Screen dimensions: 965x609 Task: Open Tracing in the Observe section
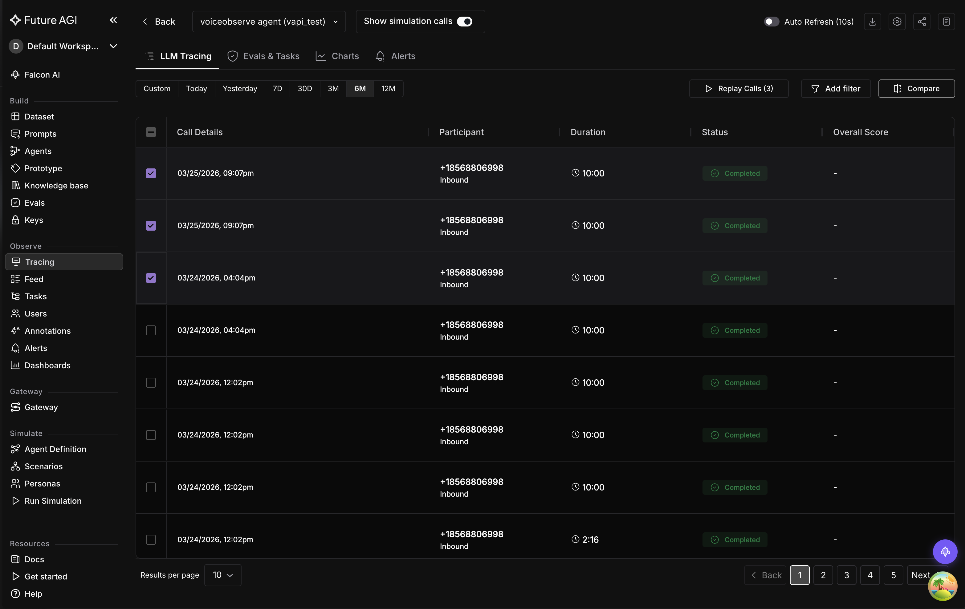(x=64, y=262)
